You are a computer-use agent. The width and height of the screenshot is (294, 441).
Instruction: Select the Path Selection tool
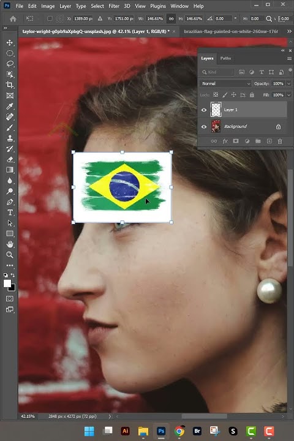point(10,223)
